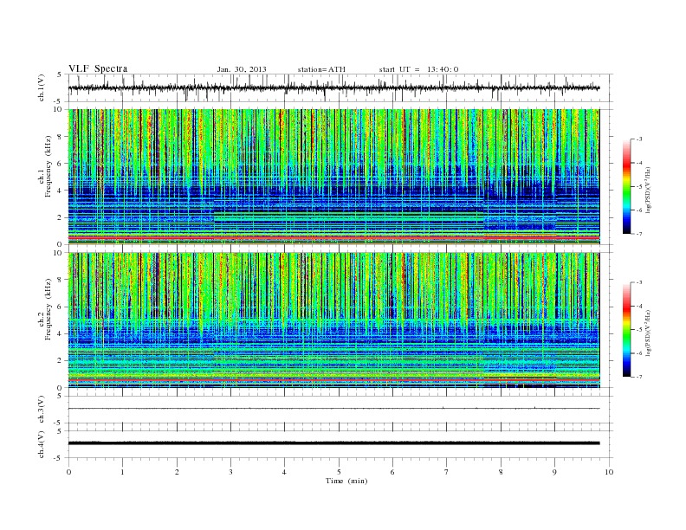Viewport: 686px width, 530px height.
Task: Click the '4' kHz tick on ch.2 frequency axis
Action: (61, 333)
